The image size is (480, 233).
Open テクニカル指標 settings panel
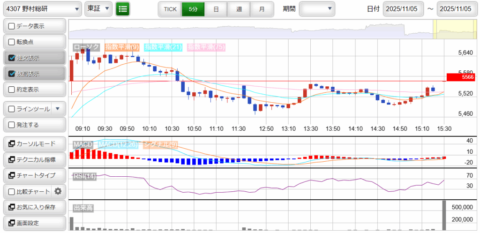coord(34,160)
